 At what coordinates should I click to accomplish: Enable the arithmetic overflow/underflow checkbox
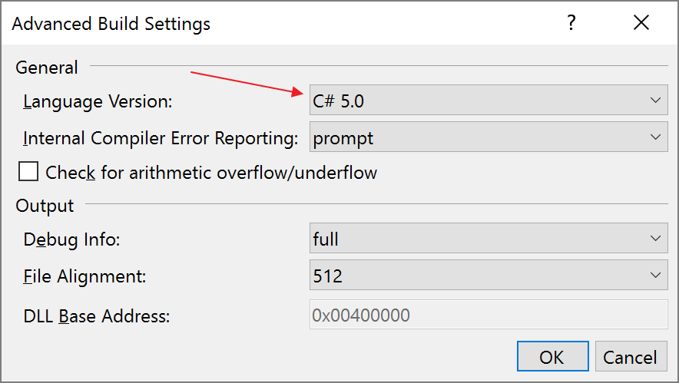[x=28, y=172]
